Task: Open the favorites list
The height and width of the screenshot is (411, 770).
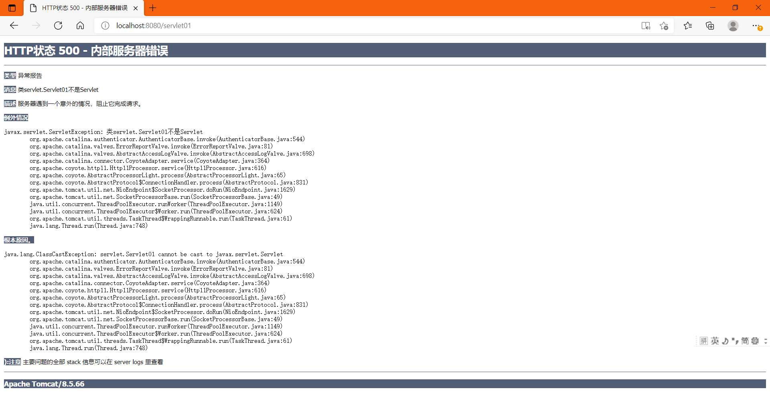Action: 688,26
